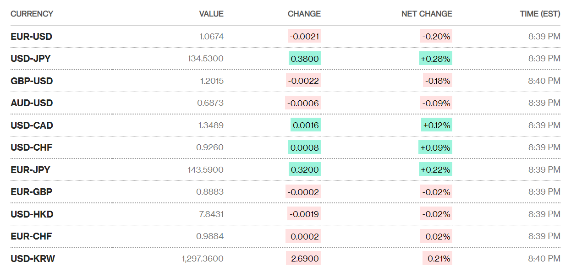Click the EUR-USD value 1.0674
The image size is (571, 267).
pyautogui.click(x=211, y=36)
